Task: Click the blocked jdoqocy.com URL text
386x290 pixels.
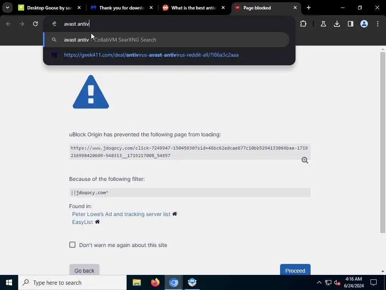Action: (x=189, y=152)
